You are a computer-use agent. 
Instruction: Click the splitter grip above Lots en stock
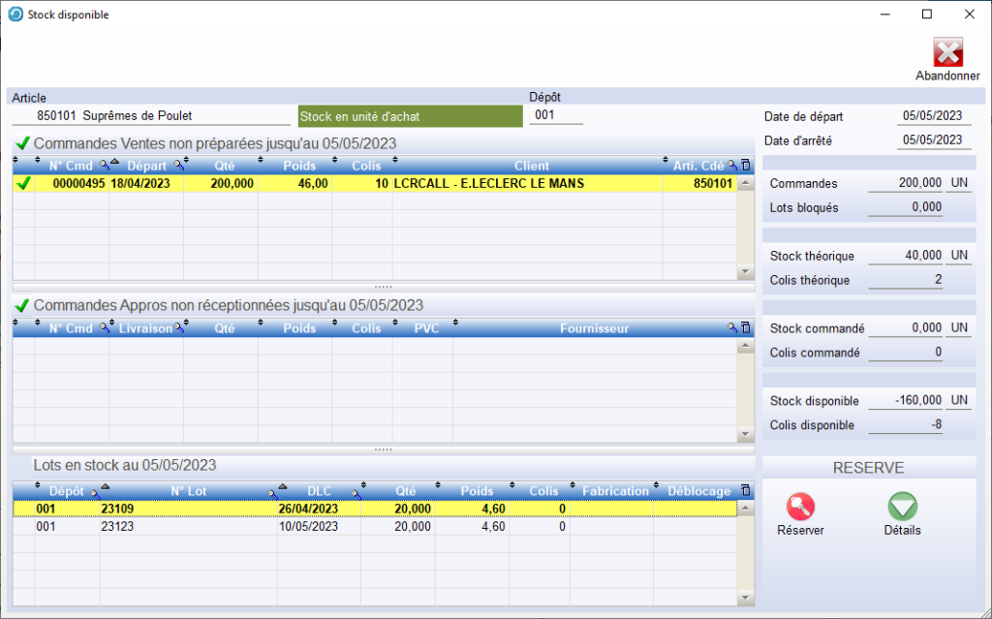click(x=384, y=449)
